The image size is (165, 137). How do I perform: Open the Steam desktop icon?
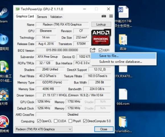point(4,15)
